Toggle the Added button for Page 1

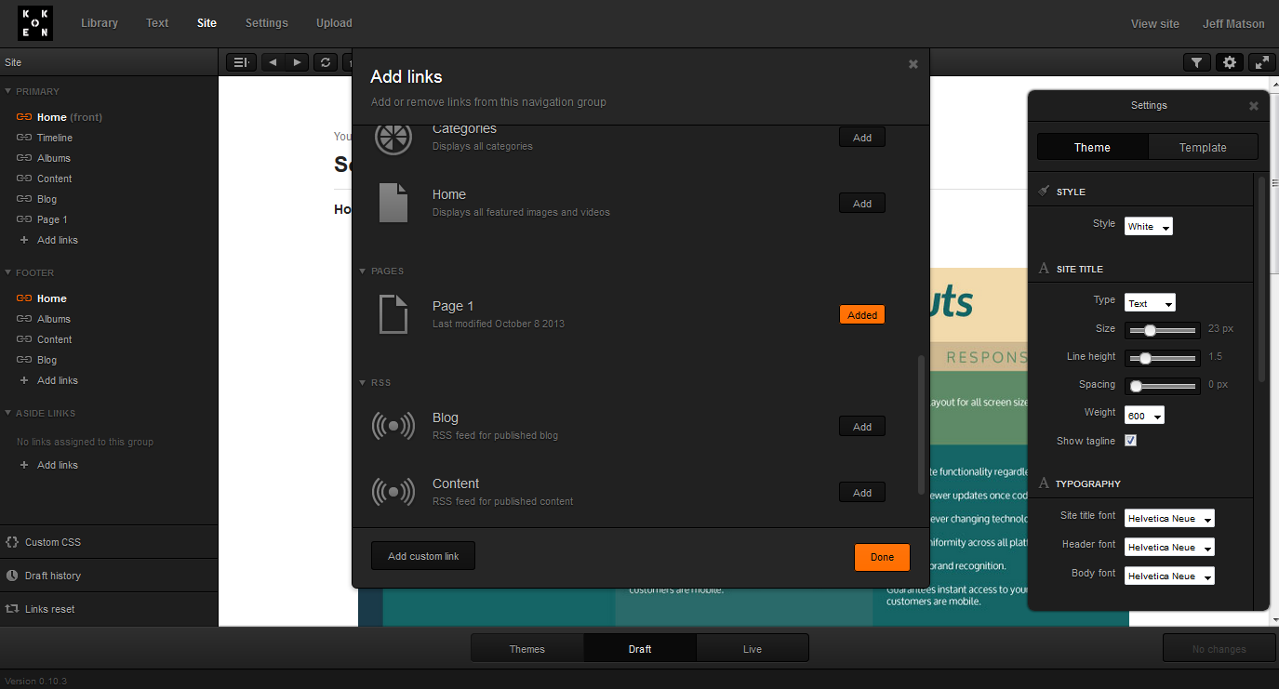click(862, 315)
